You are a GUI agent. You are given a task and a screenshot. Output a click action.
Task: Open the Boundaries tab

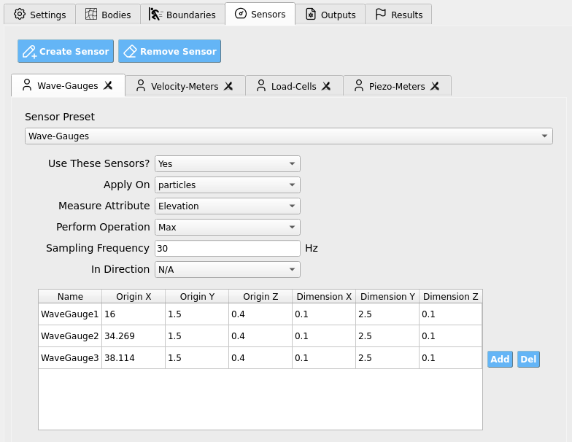[x=182, y=15]
